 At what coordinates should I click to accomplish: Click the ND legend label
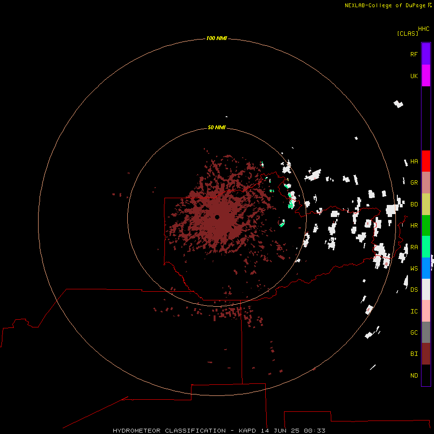[x=414, y=376]
